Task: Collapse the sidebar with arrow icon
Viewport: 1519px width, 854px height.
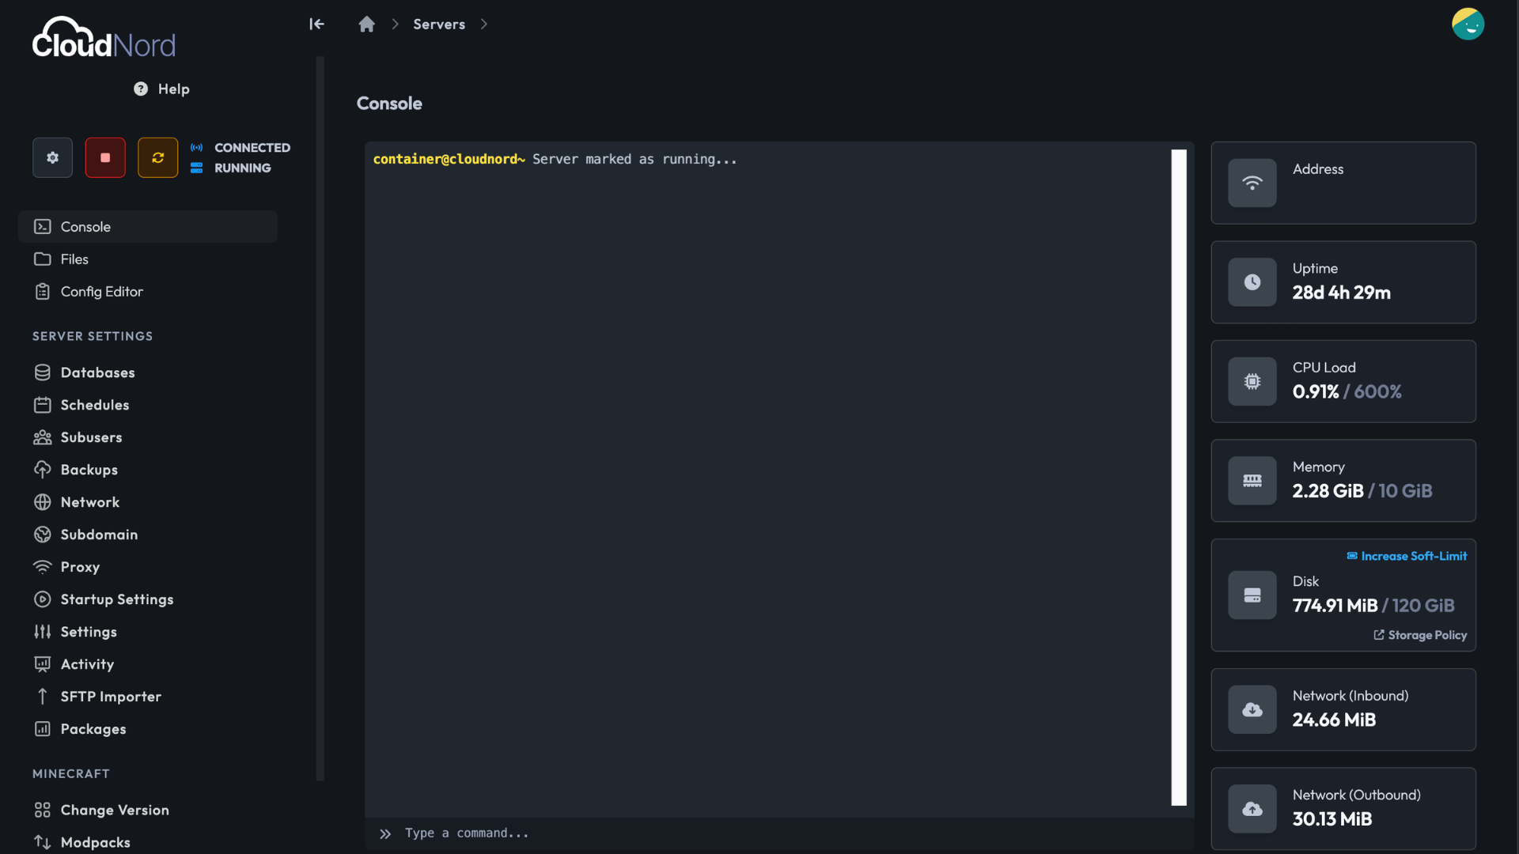Action: (x=316, y=24)
